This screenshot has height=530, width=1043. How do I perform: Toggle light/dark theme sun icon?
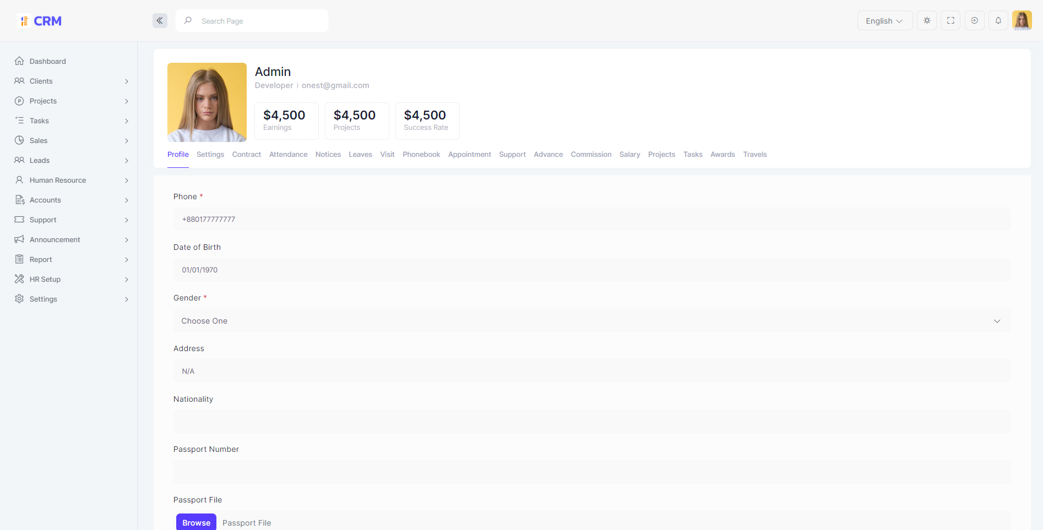[x=927, y=21]
